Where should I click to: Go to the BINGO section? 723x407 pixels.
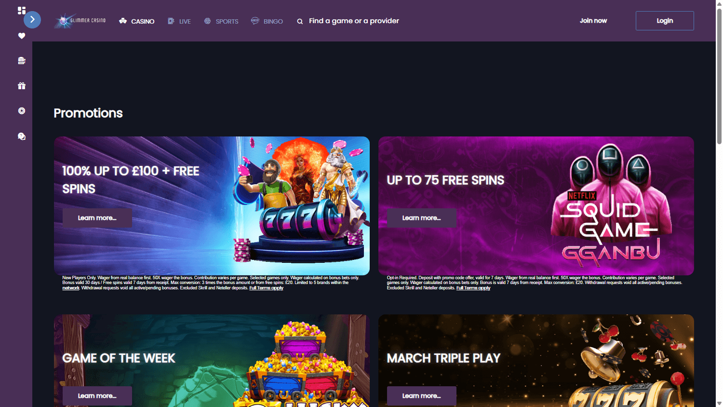272,21
